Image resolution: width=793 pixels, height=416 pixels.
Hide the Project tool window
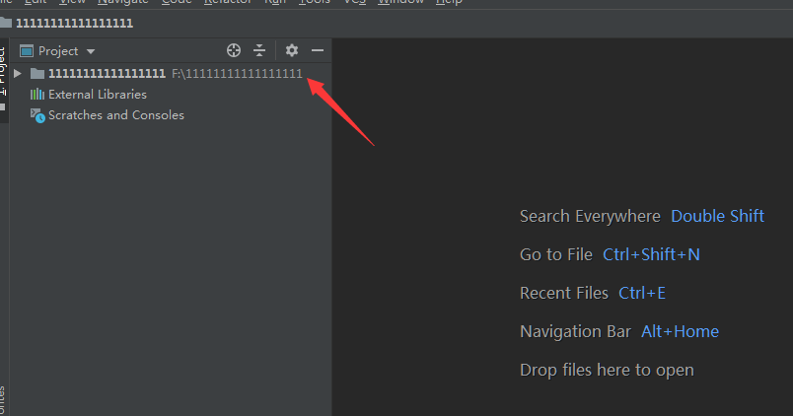click(318, 50)
